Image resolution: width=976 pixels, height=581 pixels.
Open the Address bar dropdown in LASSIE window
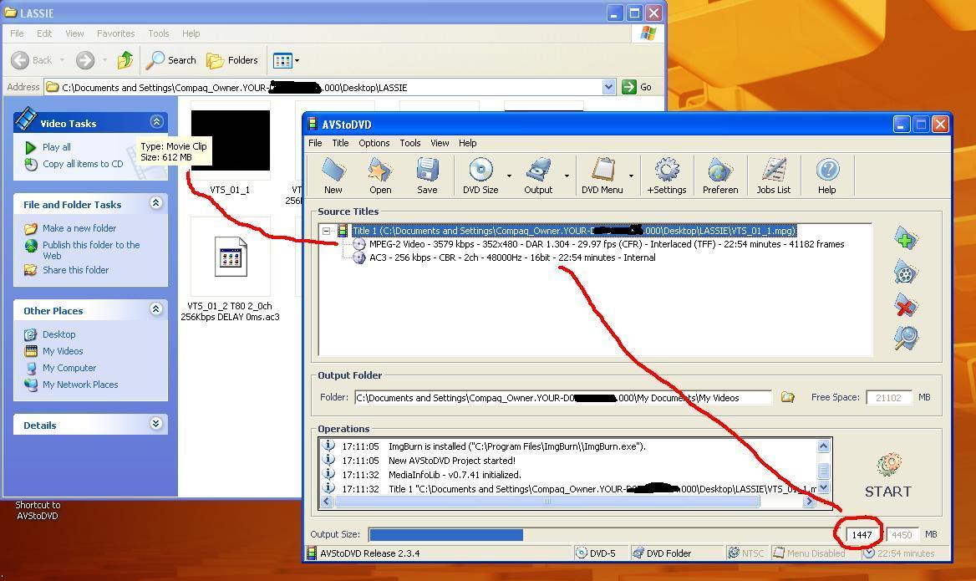pos(609,87)
